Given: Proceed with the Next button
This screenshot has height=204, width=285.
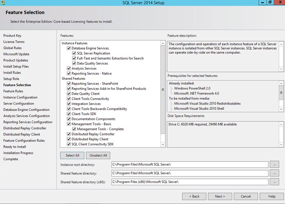Looking at the screenshot, I should click(220, 196).
